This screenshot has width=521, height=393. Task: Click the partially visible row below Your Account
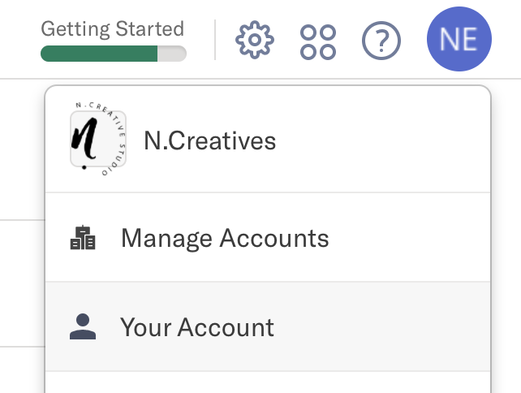tap(268, 382)
